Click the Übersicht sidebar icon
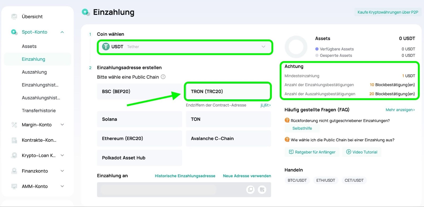Viewport: 424px width, 207px height. point(14,16)
